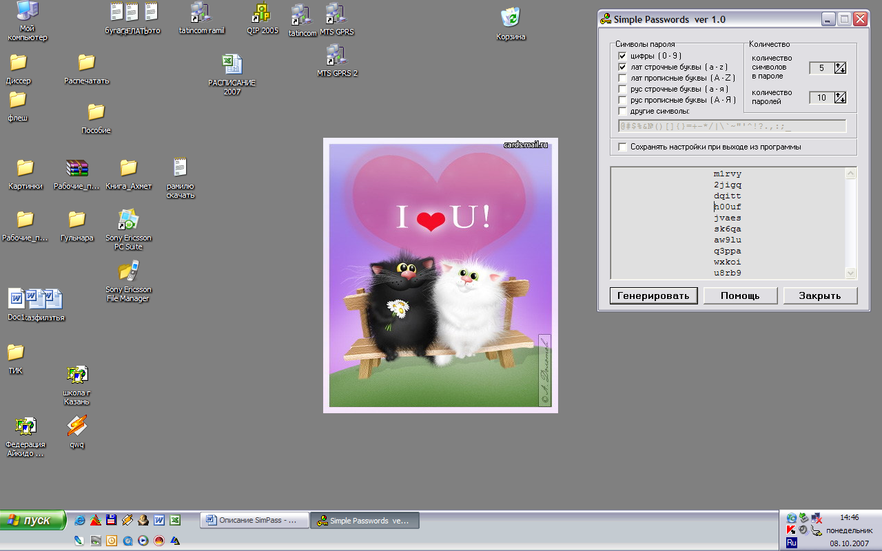The width and height of the screenshot is (882, 551).
Task: Click the password length field showing 5
Action: tap(821, 67)
